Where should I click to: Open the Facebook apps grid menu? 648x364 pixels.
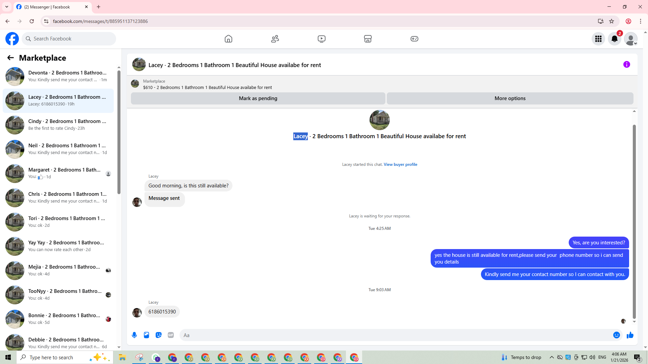(598, 39)
